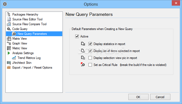Viewport: 182px width, 104px height.
Task: Enable Display selection view pic in report
Action: coord(90,58)
